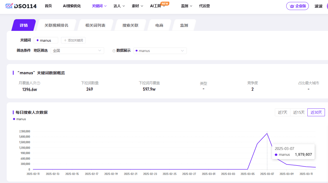Click the plus icon in 添加关键词
The width and height of the screenshot is (328, 183).
(65, 40)
